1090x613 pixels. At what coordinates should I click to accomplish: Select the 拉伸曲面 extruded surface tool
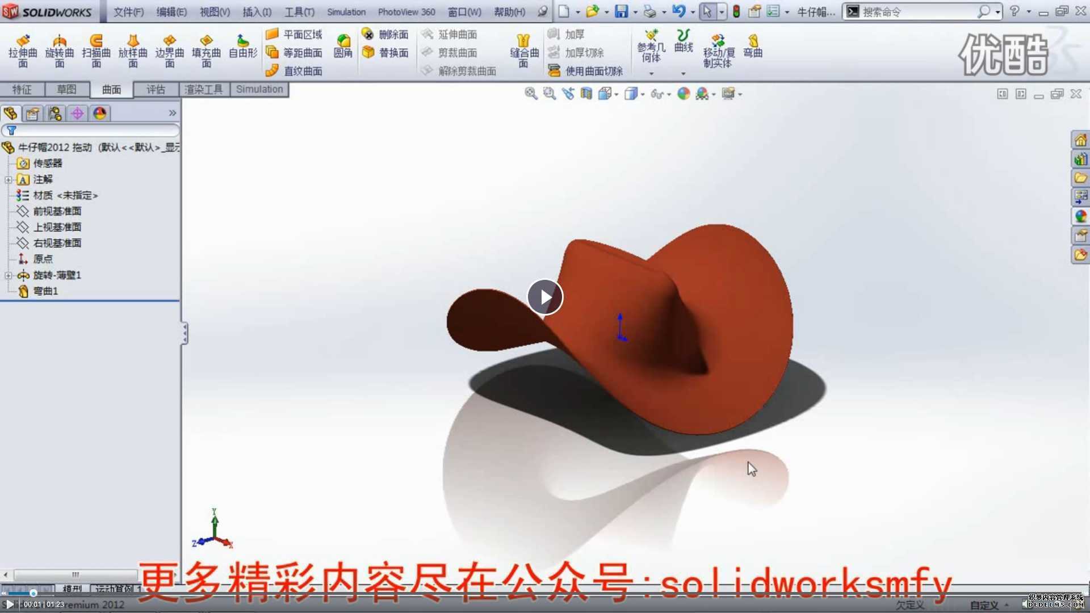(23, 51)
